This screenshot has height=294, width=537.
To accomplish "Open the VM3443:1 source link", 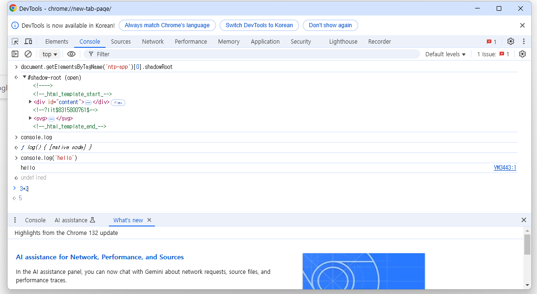I will click(505, 167).
